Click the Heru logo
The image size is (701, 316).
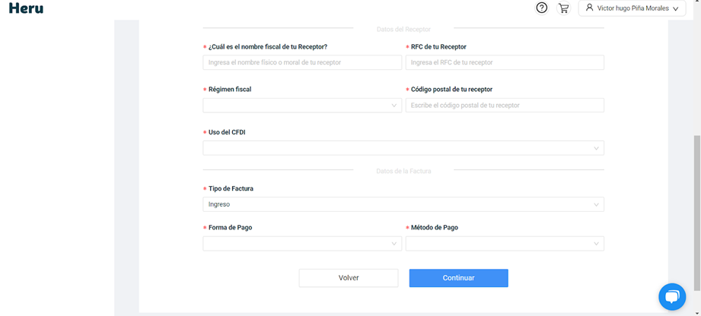[26, 8]
